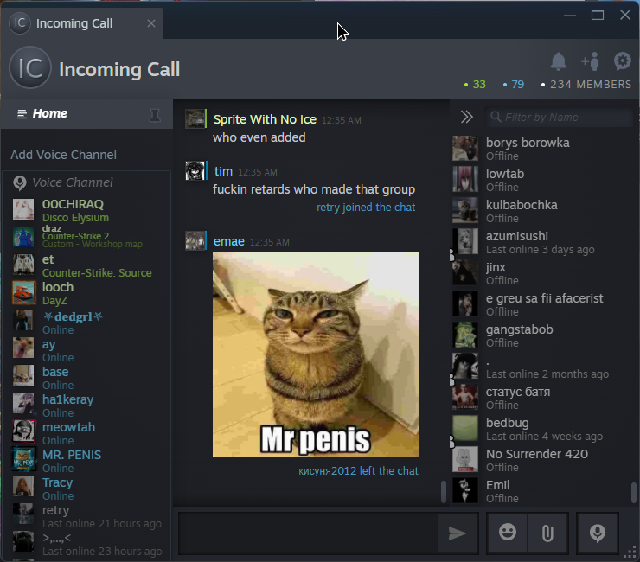
Task: Click Sprite With No Ice's chat avatar
Action: click(x=195, y=118)
